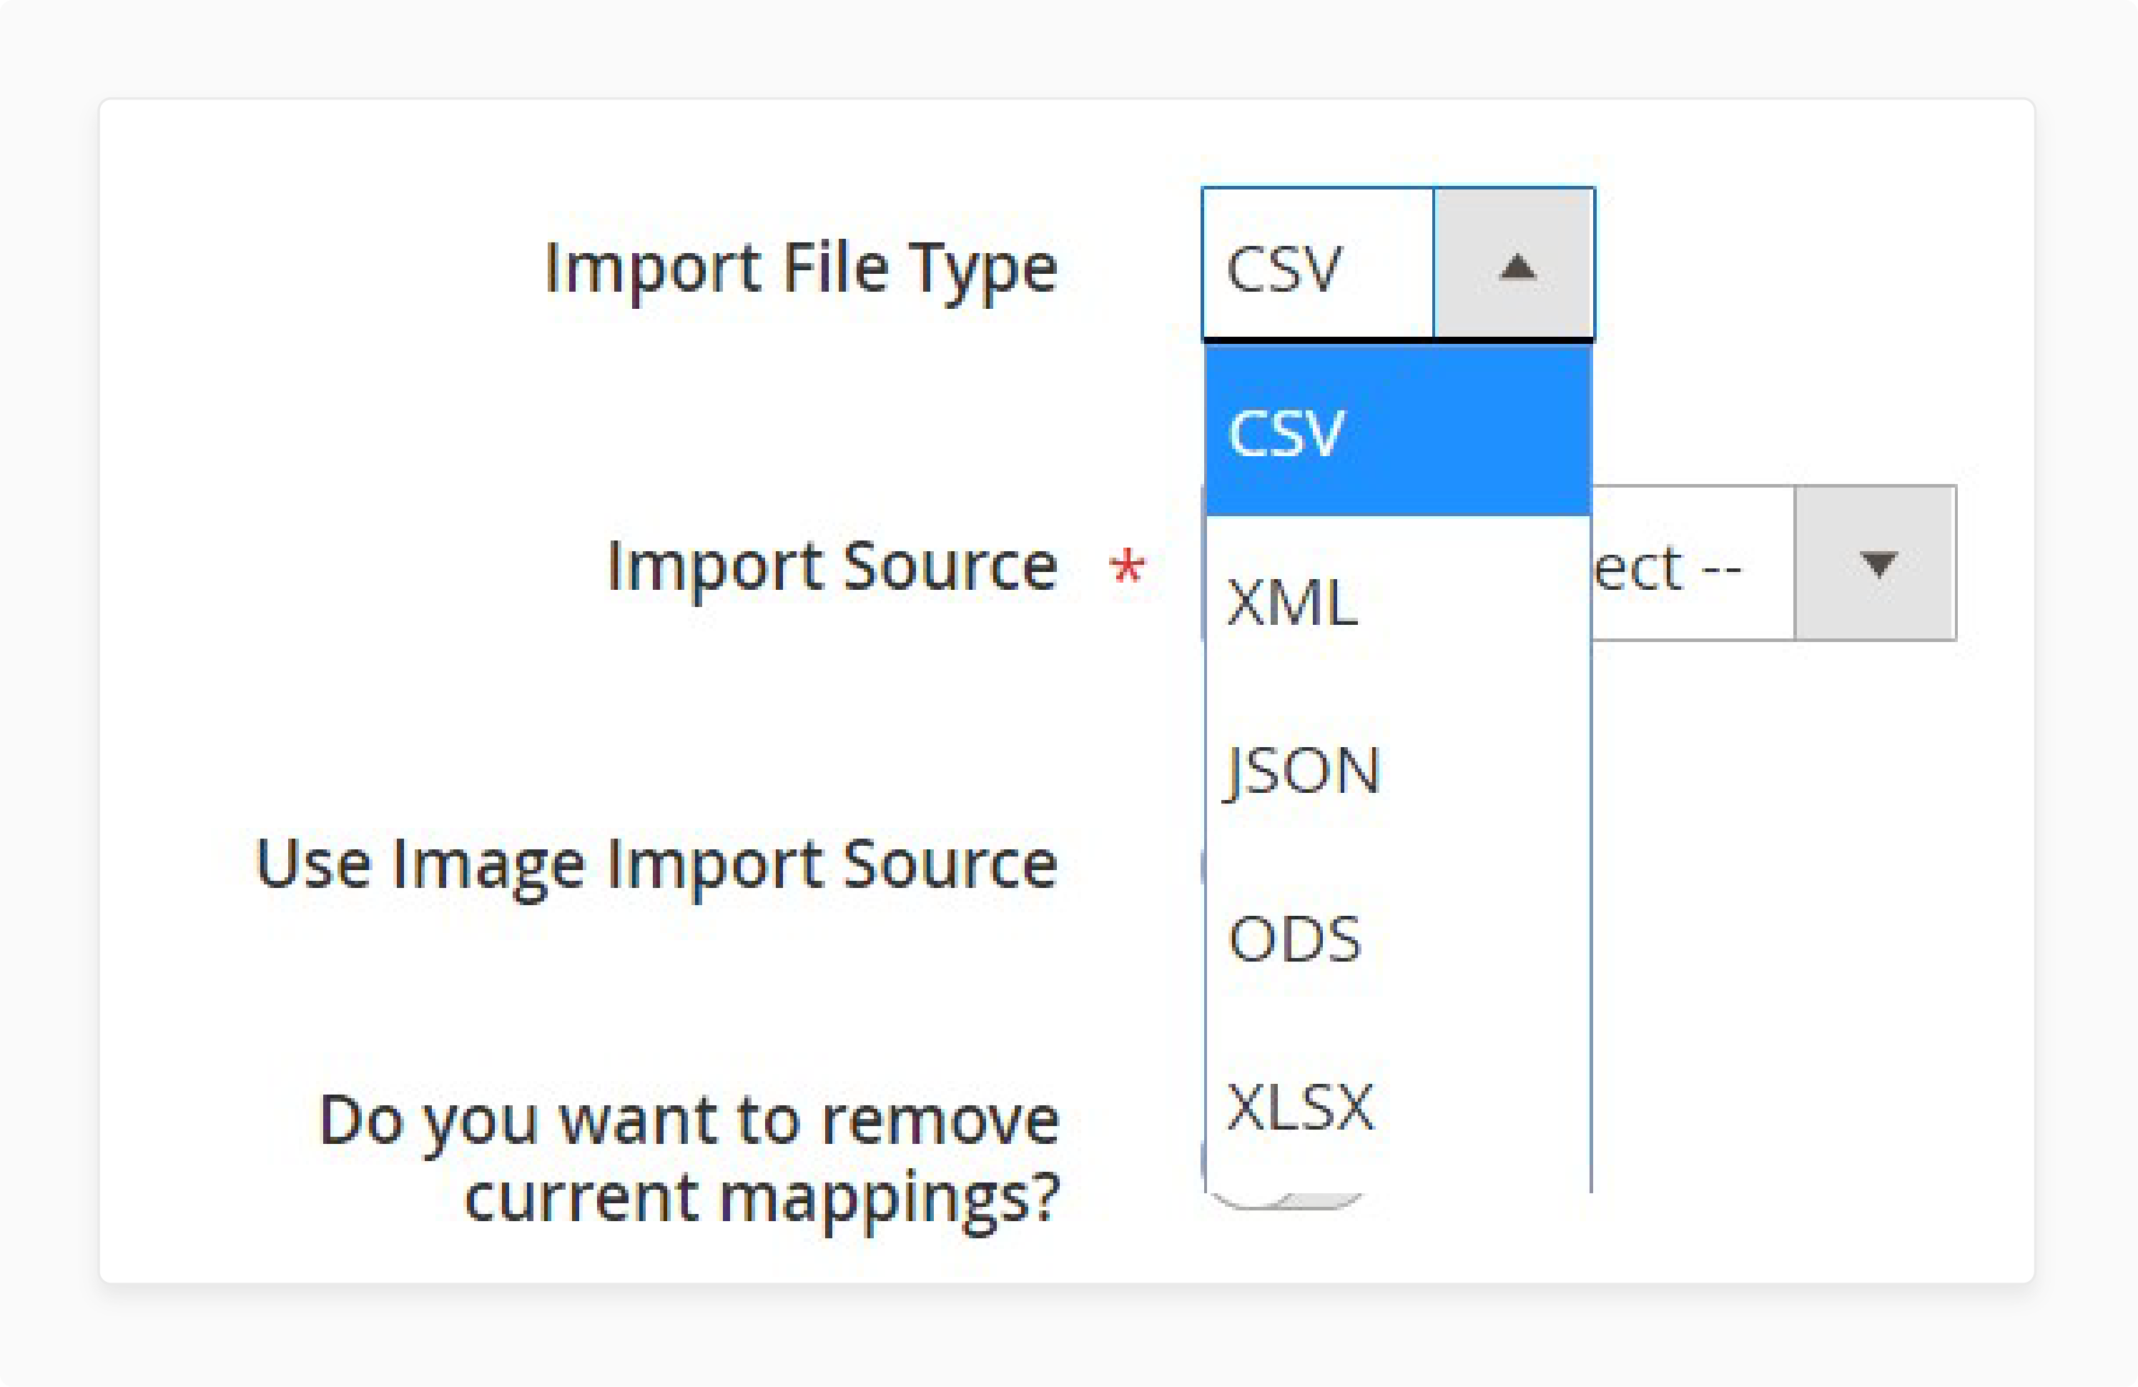Screen dimensions: 2138x1387
Task: Choose XLSX from the dropdown list
Action: (1398, 1106)
